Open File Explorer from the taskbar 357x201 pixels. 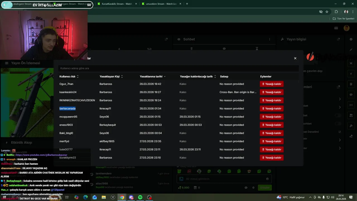click(x=104, y=197)
